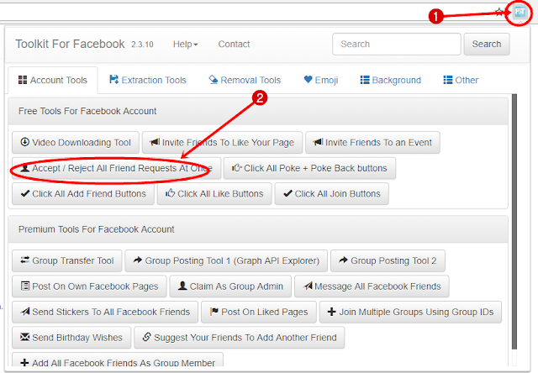
Task: Switch to the Removal Tools tab
Action: tap(245, 80)
